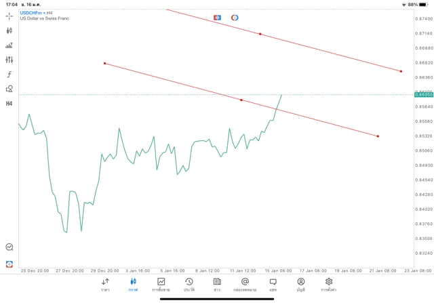Go to the ประวัติ (History) tab

(x=189, y=284)
